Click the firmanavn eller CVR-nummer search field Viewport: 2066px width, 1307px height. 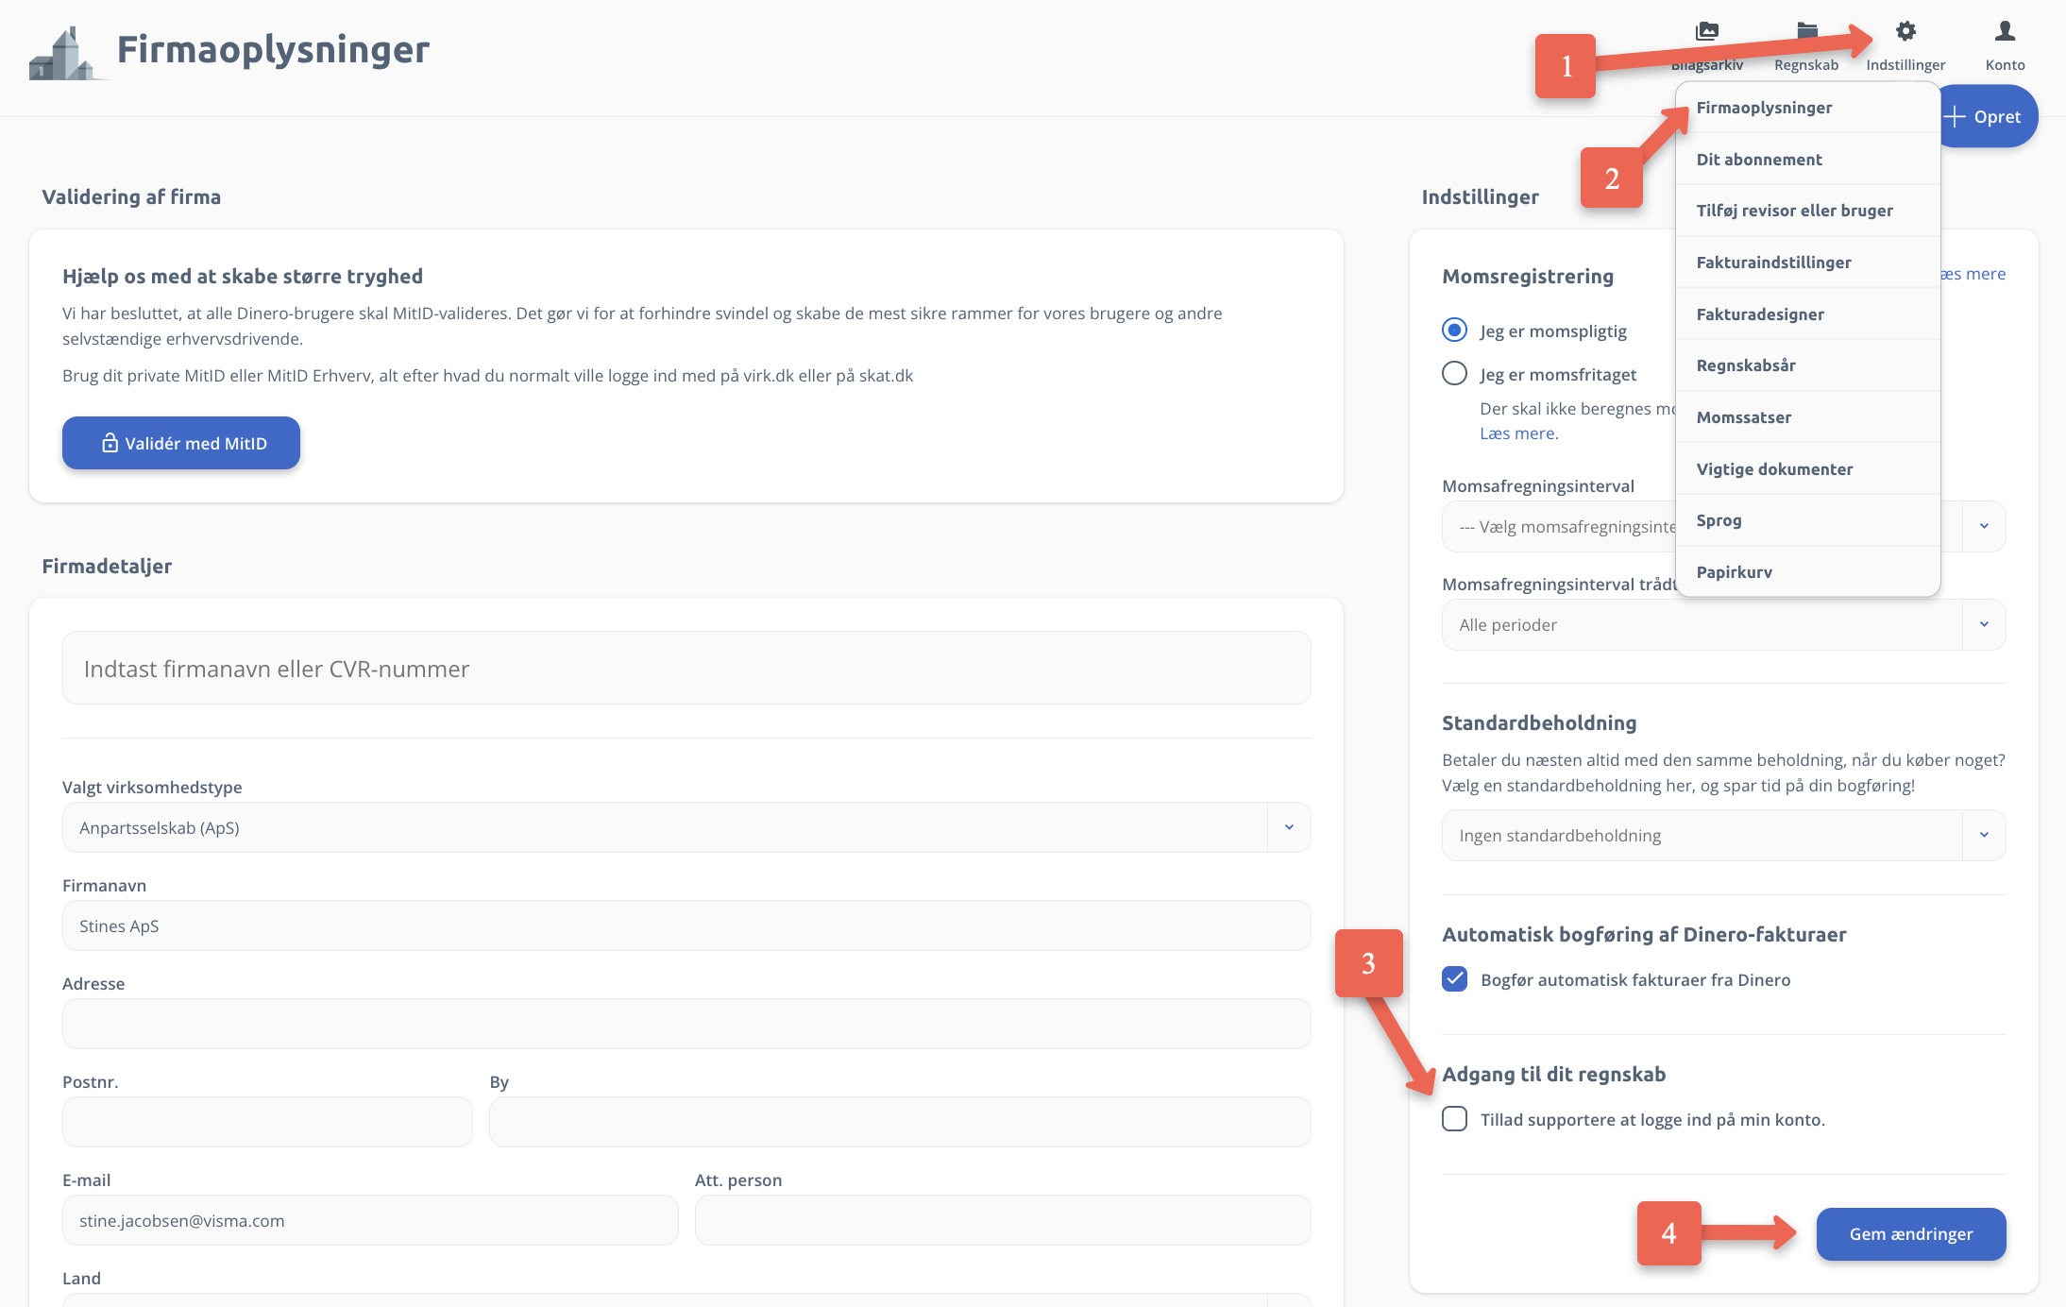(x=686, y=669)
